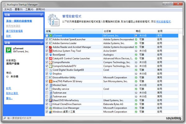Click the ComproRemote row icon

point(51,62)
